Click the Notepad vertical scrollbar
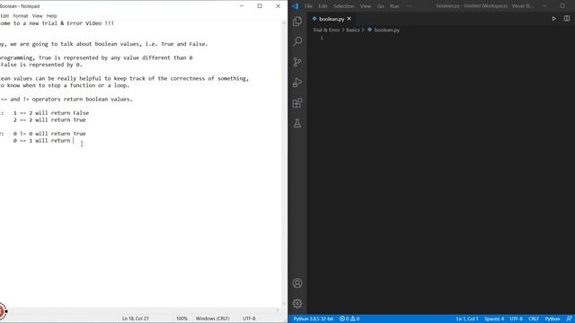The image size is (575, 323). (284, 163)
